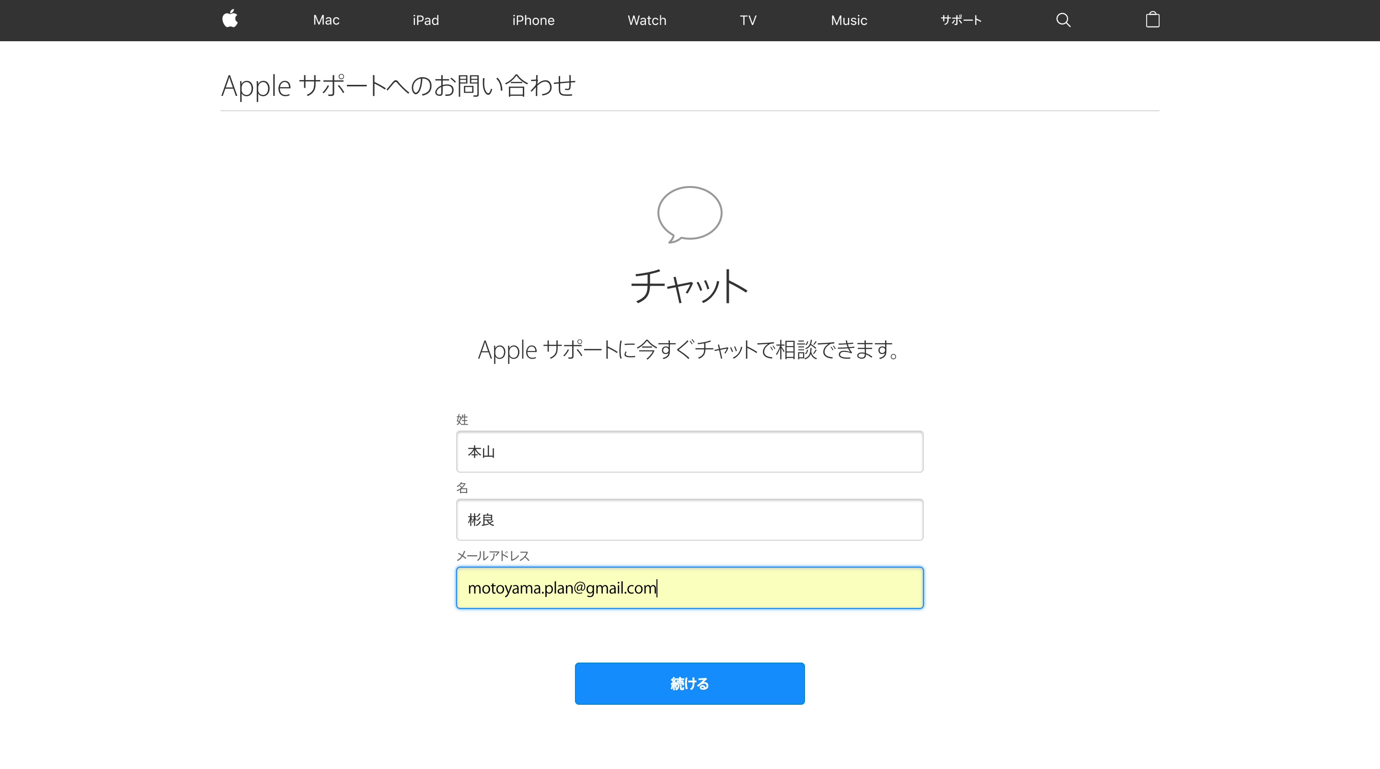Click the chat speech bubble icon

pyautogui.click(x=690, y=213)
